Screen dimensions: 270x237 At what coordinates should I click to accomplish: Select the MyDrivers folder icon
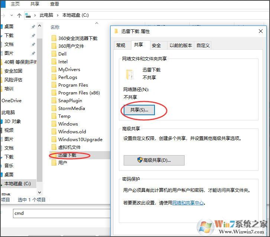54,69
